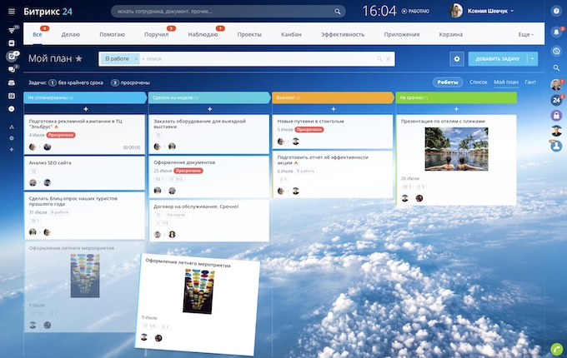Click the Добавить задачу button
Viewport: 567px width, 358px height.
(x=497, y=59)
